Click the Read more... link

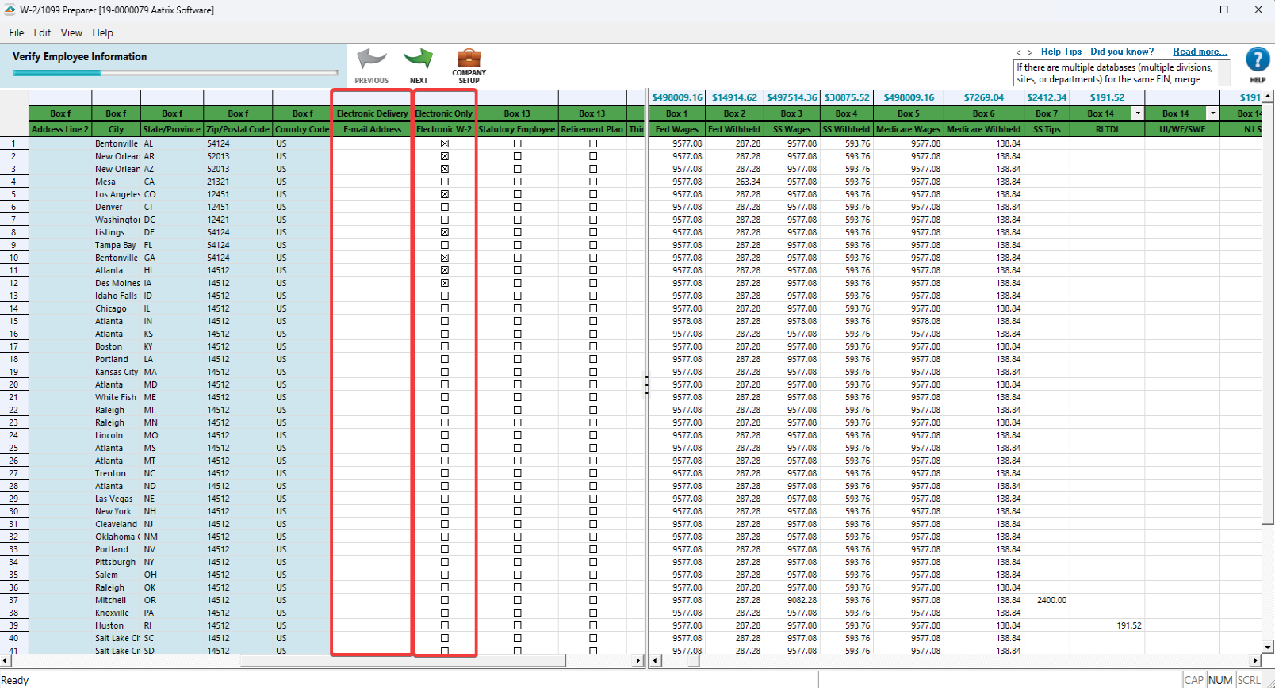tap(1200, 52)
